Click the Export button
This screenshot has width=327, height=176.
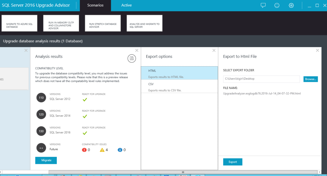click(x=233, y=162)
